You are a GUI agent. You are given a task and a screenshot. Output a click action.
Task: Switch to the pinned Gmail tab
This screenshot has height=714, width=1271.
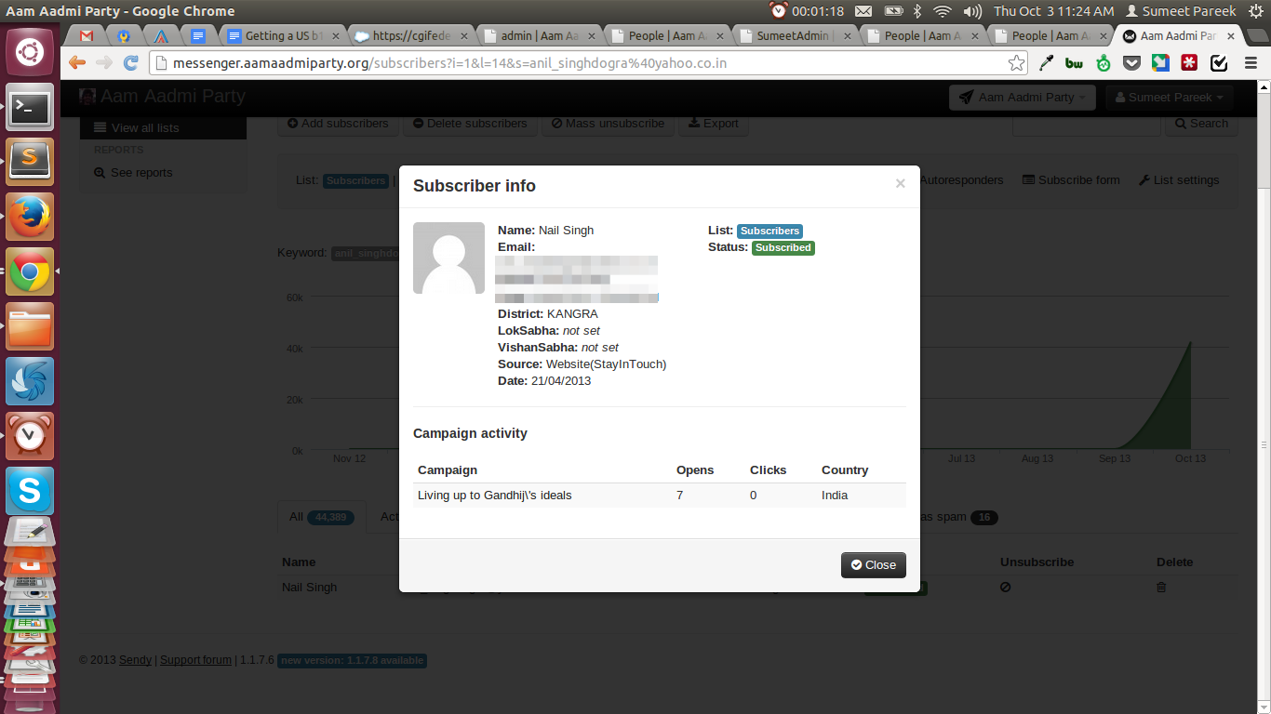(86, 36)
